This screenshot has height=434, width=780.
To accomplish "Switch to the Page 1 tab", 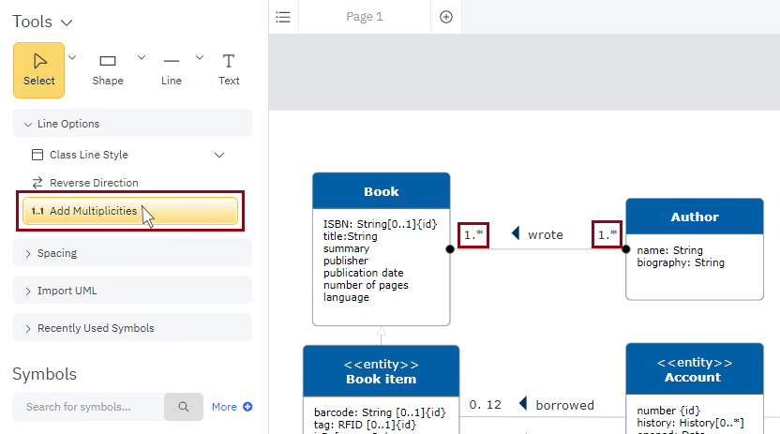I will pos(365,17).
